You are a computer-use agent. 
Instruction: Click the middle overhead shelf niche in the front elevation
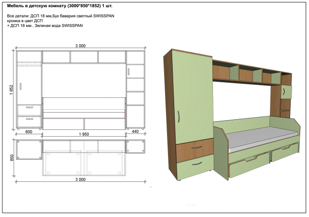click(84, 57)
